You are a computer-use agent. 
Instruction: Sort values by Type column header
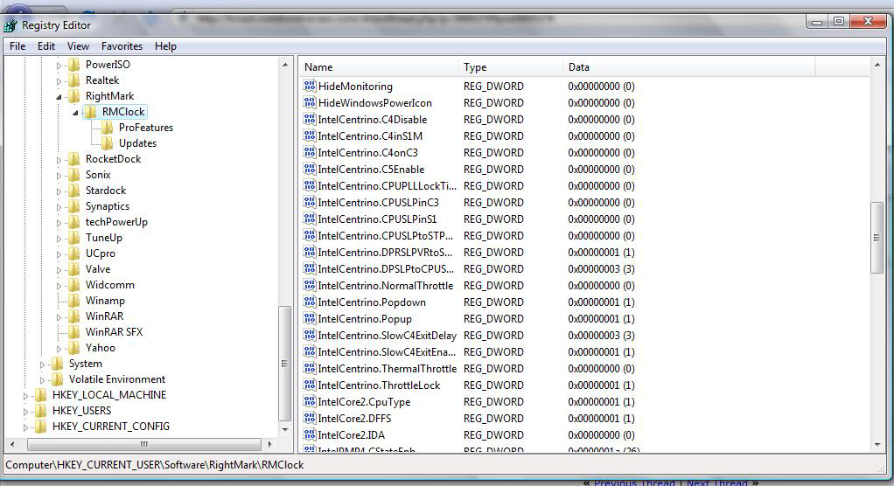coord(510,67)
